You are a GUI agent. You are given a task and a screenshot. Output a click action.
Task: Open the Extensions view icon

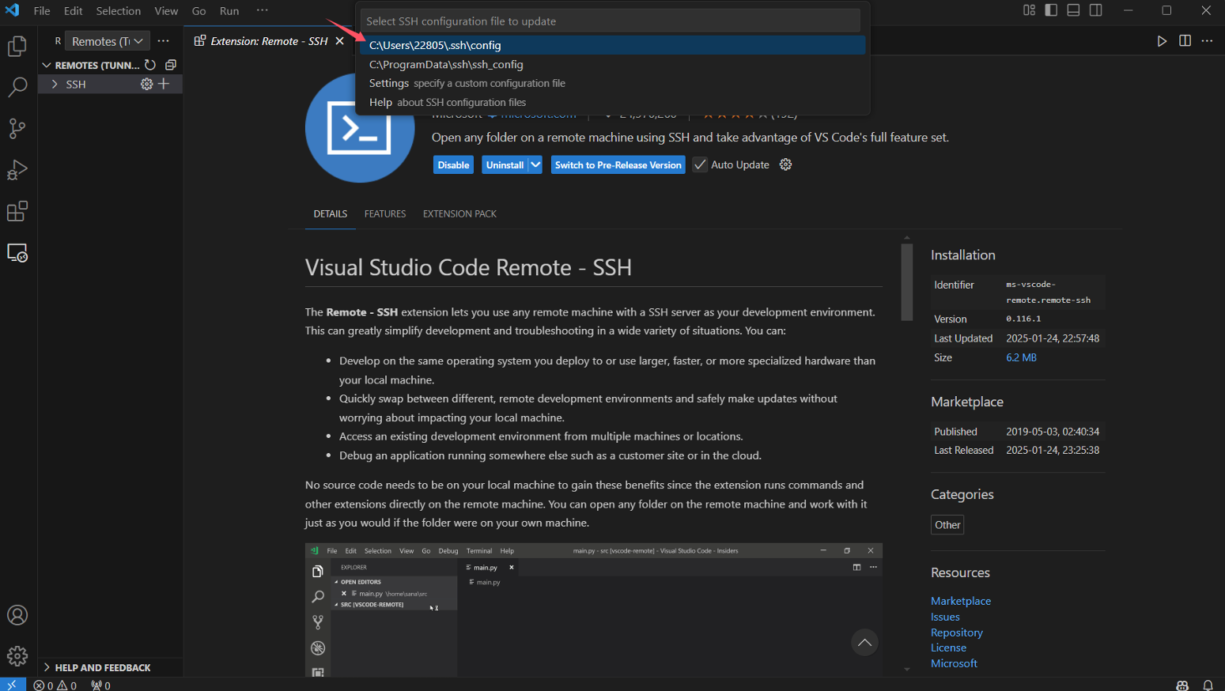(17, 211)
